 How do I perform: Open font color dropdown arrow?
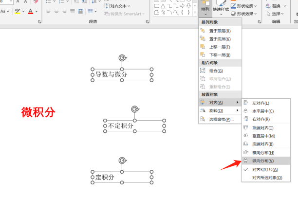(x=37, y=11)
